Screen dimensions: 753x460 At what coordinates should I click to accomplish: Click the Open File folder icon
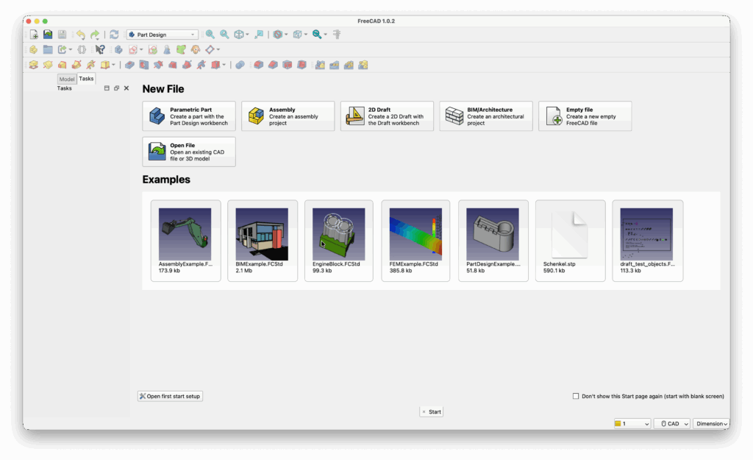[x=157, y=152]
